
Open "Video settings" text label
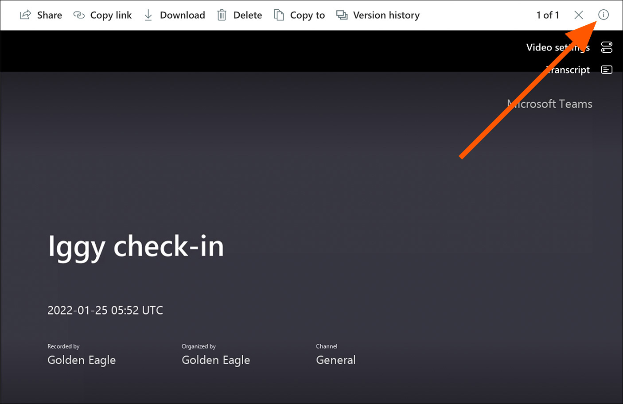pos(557,47)
